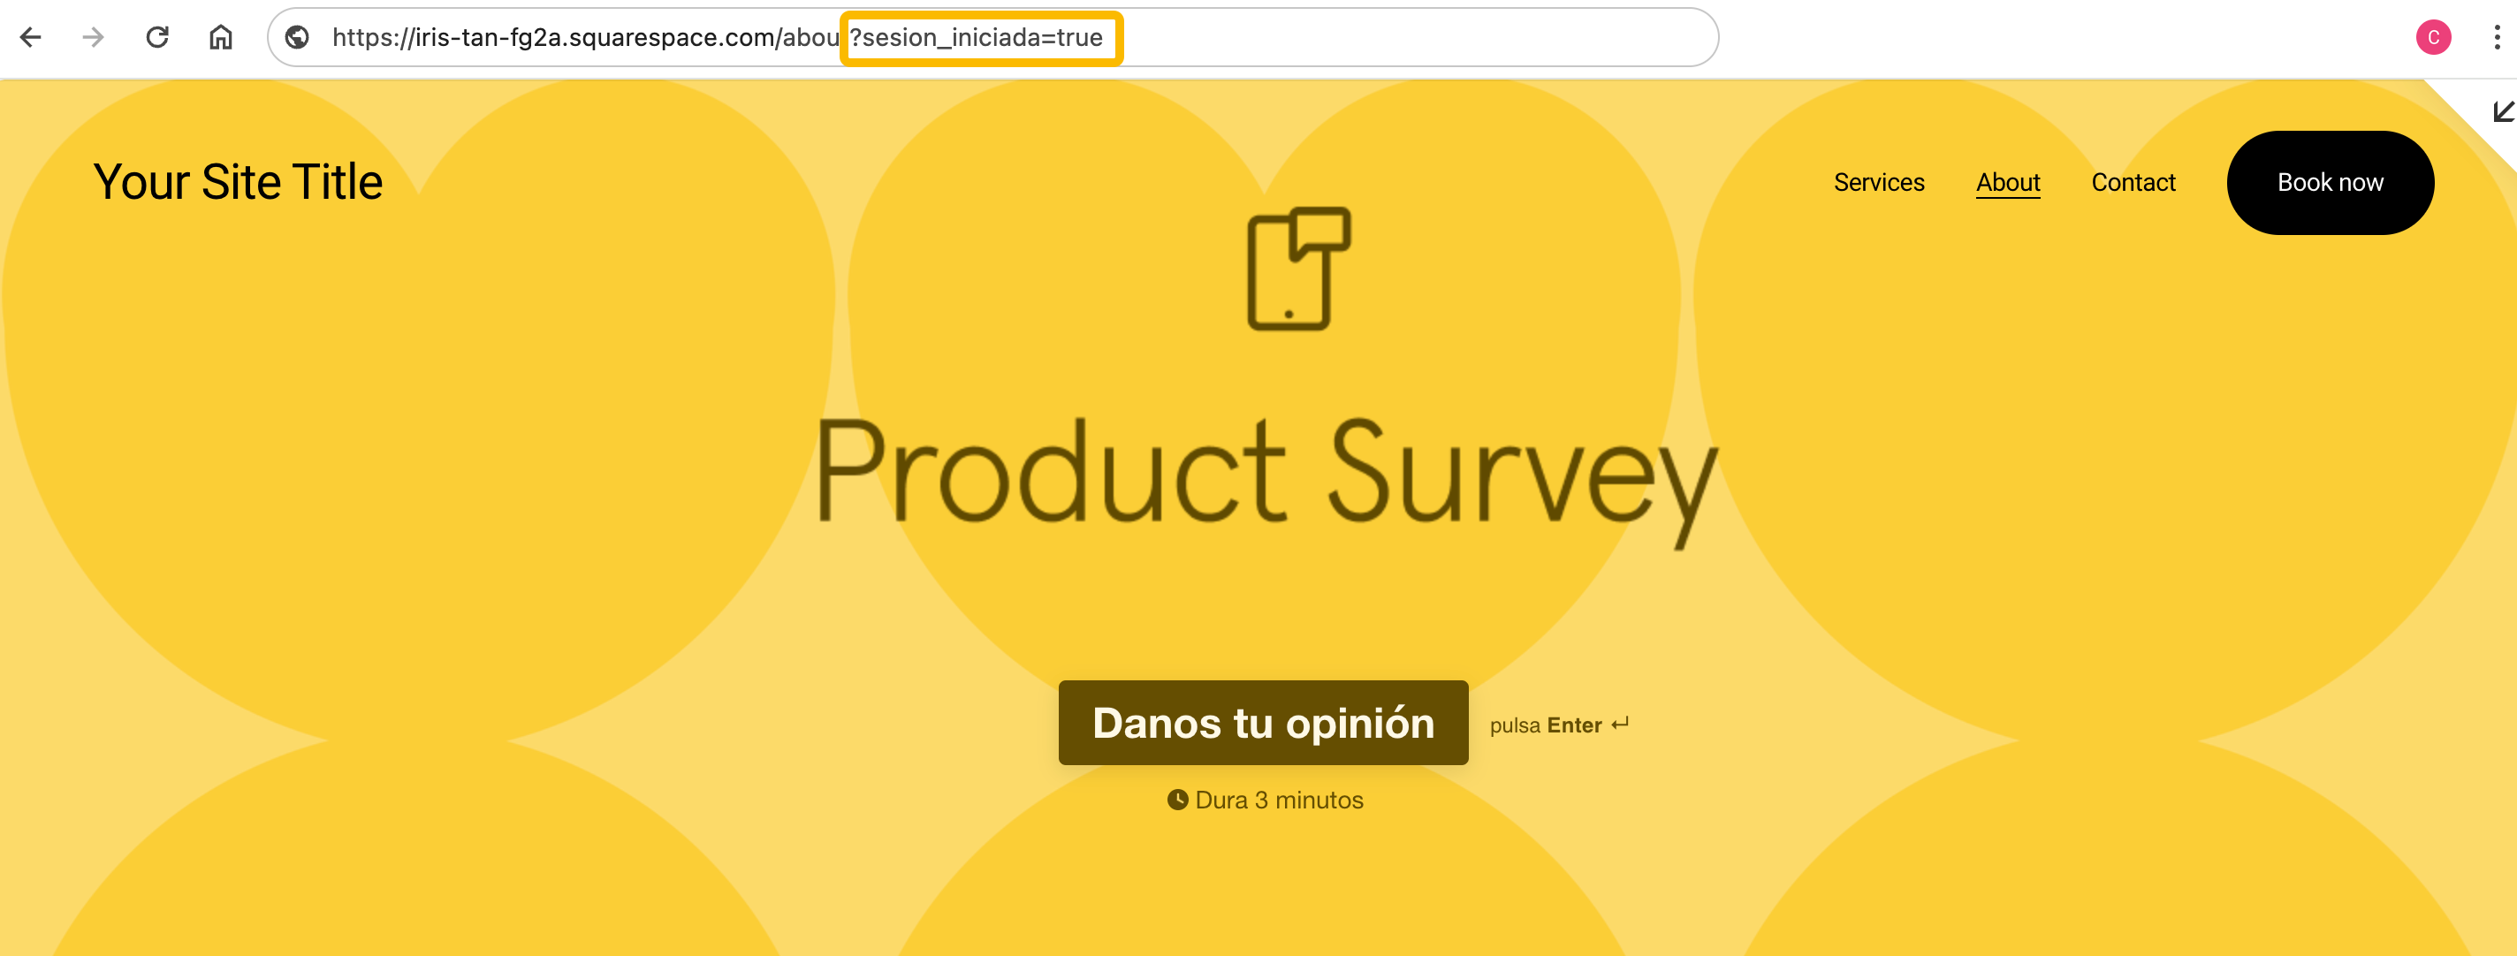The height and width of the screenshot is (956, 2517).
Task: Open the profile avatar labeled C
Action: pyautogui.click(x=2433, y=37)
